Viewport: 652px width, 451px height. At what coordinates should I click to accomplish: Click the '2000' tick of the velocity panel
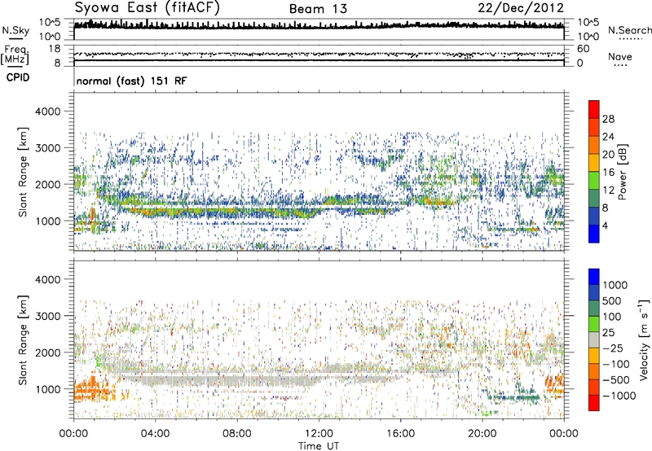(x=48, y=352)
